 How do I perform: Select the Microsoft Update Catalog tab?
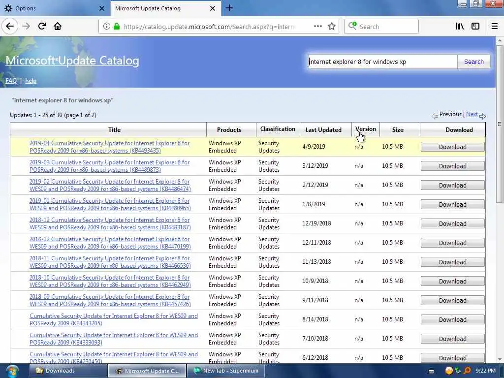coord(165,8)
